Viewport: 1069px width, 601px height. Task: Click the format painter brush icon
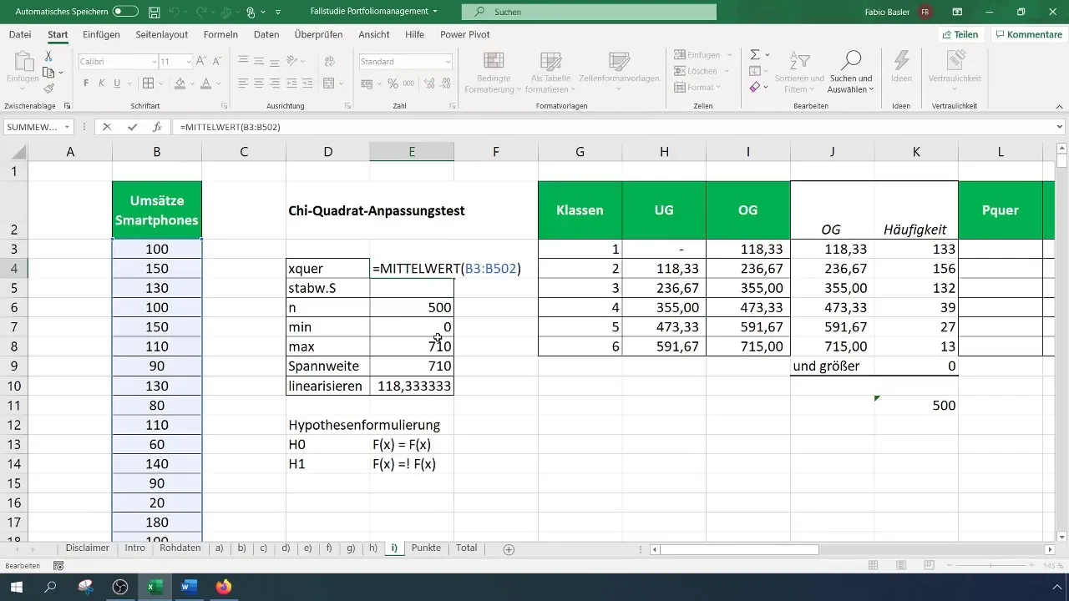(x=48, y=88)
